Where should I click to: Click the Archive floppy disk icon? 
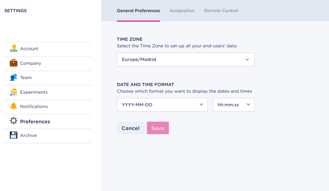click(x=14, y=135)
